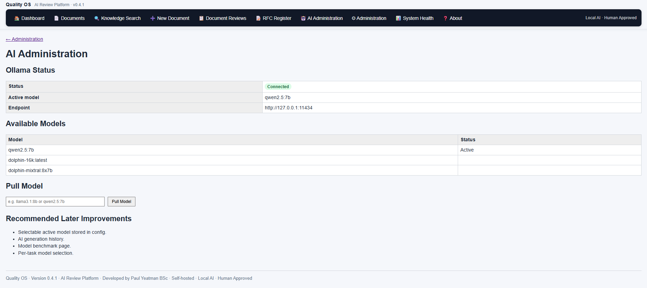
Task: Click the Document Reviews clipboard icon
Action: click(201, 18)
